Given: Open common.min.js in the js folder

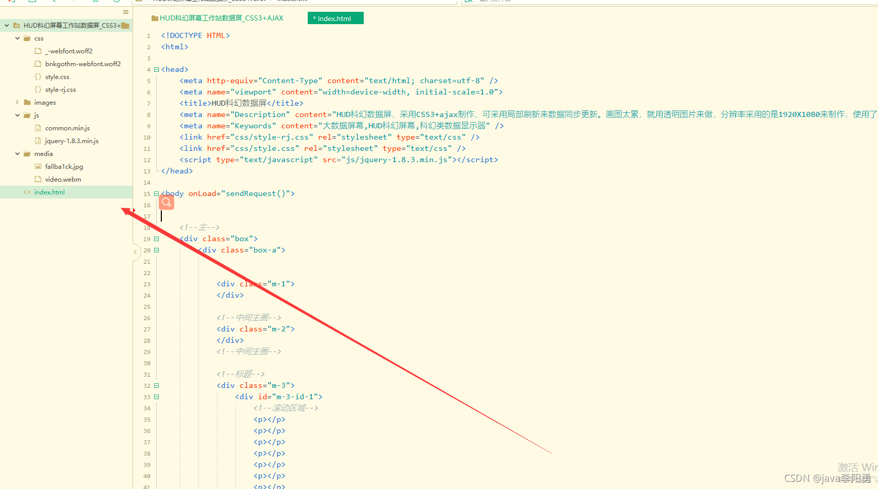Looking at the screenshot, I should 67,128.
